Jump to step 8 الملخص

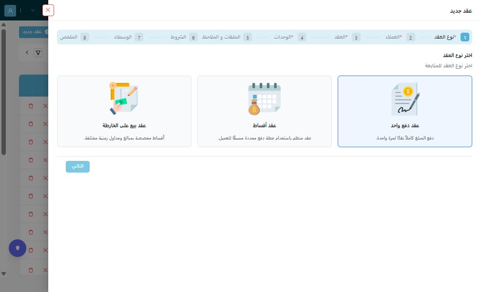pos(74,37)
